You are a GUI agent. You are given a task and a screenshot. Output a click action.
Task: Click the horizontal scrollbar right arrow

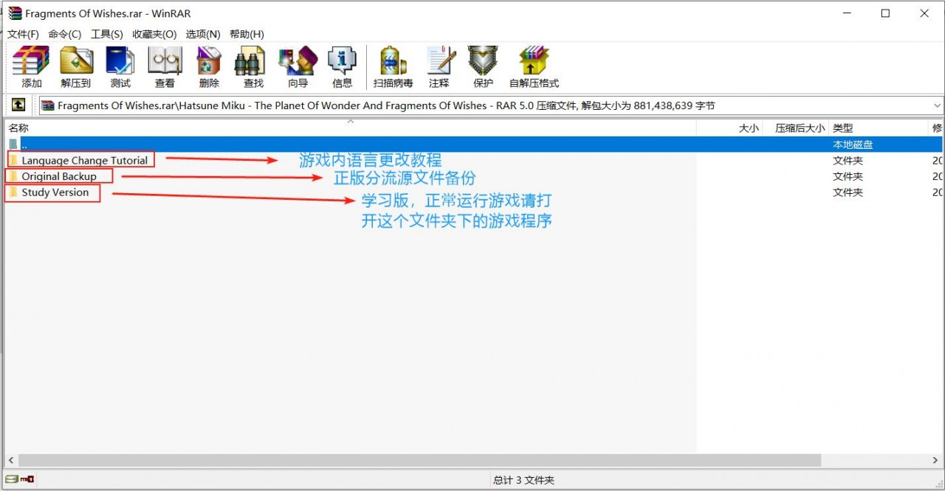937,460
